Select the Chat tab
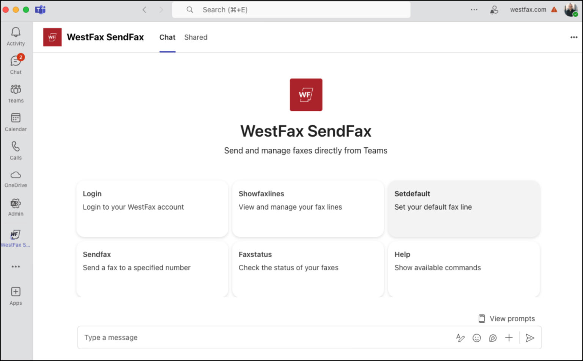 click(x=167, y=37)
